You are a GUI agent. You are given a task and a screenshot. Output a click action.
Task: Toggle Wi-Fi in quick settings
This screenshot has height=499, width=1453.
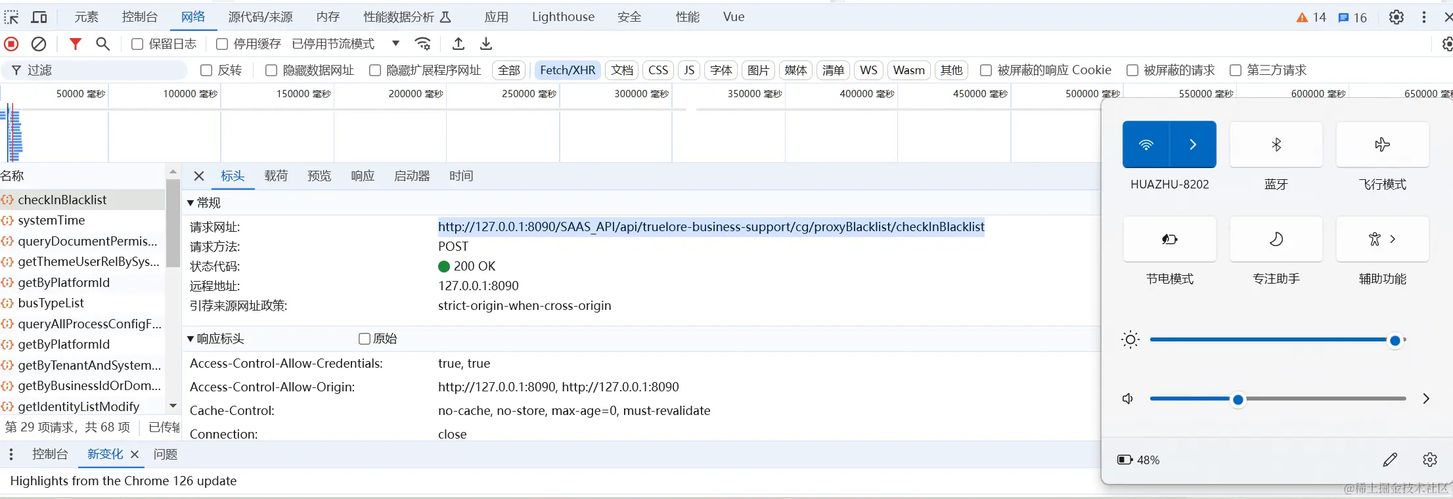(x=1146, y=144)
